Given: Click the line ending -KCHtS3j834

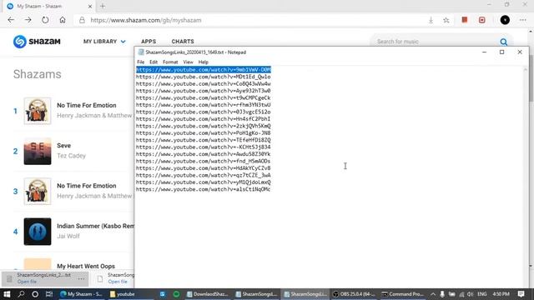Looking at the screenshot, I should point(204,147).
